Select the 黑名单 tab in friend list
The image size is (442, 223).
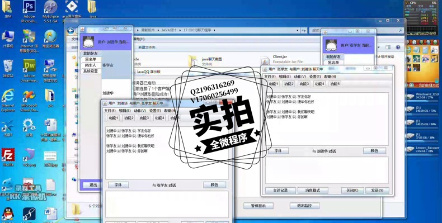(x=91, y=59)
